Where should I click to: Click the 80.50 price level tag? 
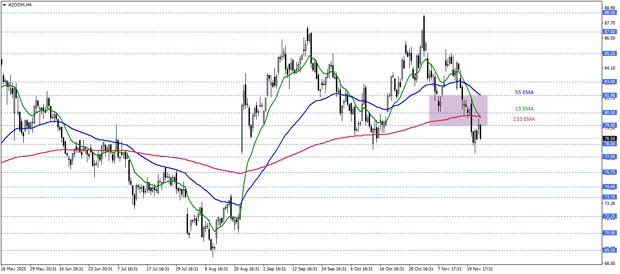tap(610, 113)
